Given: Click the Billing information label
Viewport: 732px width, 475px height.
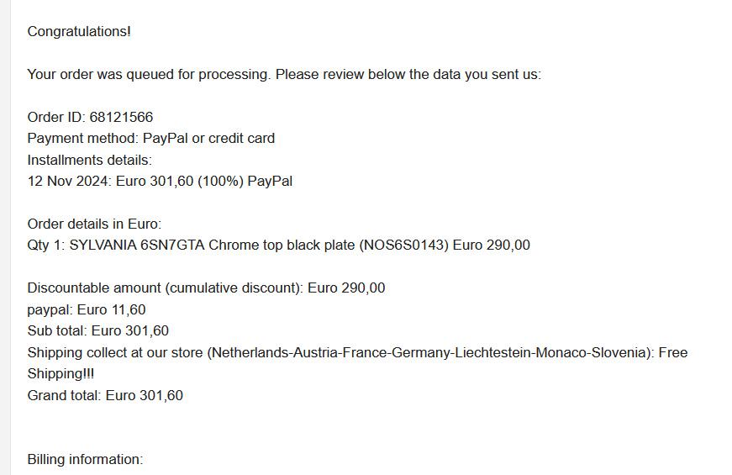Looking at the screenshot, I should click(85, 459).
